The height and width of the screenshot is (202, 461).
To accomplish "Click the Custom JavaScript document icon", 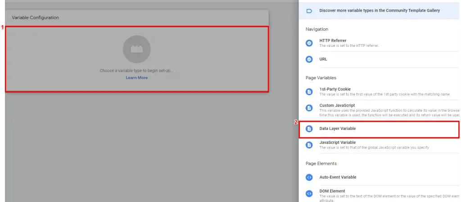I will pyautogui.click(x=309, y=108).
